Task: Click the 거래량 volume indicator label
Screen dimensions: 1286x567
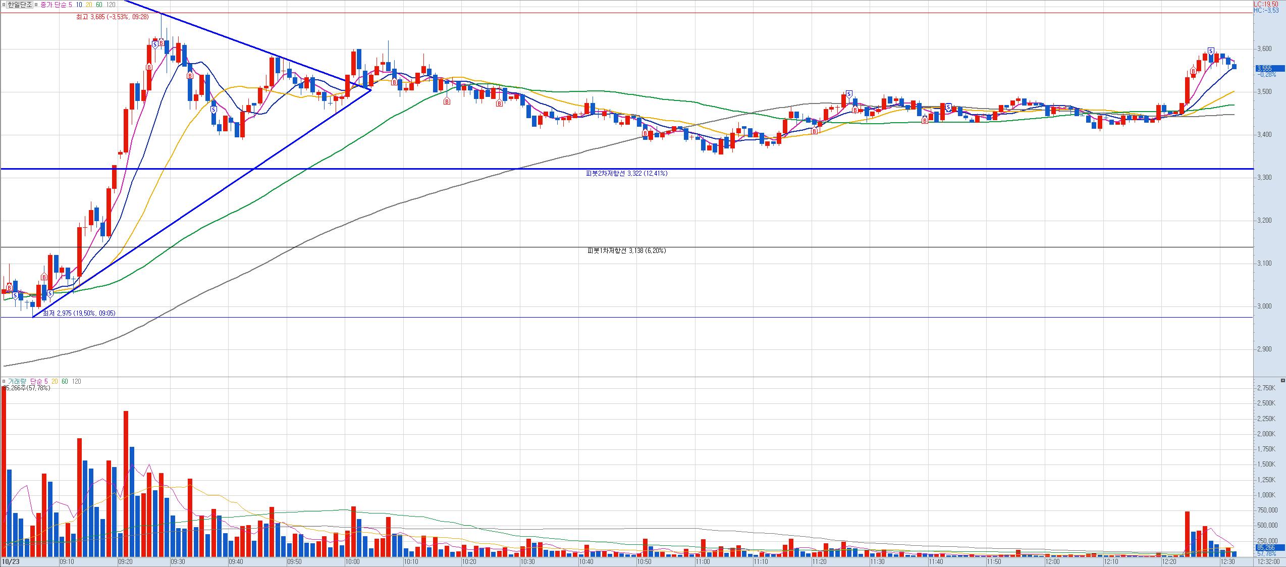Action: [17, 382]
